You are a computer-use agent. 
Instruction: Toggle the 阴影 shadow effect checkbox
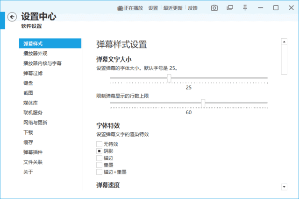99,151
